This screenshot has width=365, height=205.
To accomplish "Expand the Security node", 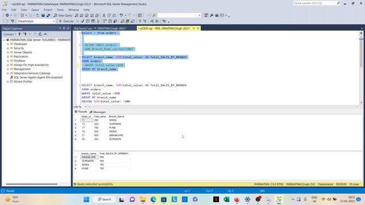I will pos(8,48).
